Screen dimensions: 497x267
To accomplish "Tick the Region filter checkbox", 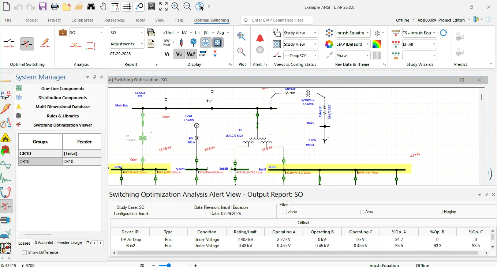I will 441,212.
